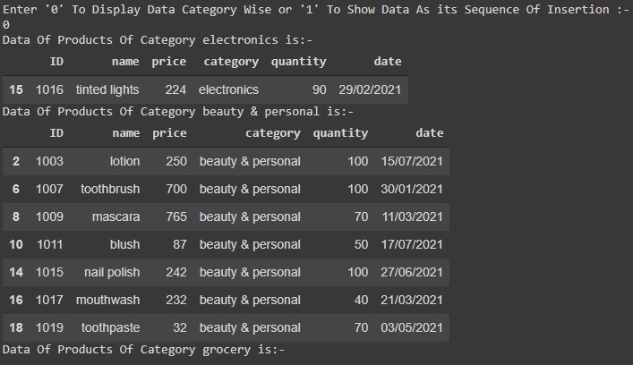Image resolution: width=633 pixels, height=365 pixels.
Task: Select the price value 242
Action: (176, 272)
